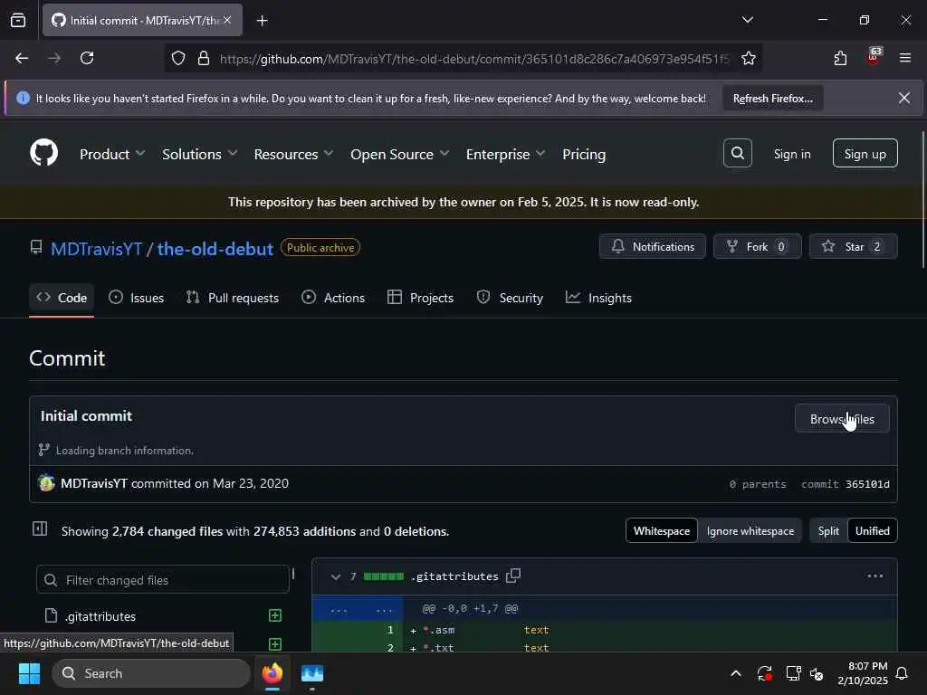Click the browser address bar URL
Viewport: 927px width, 695px height.
click(474, 59)
